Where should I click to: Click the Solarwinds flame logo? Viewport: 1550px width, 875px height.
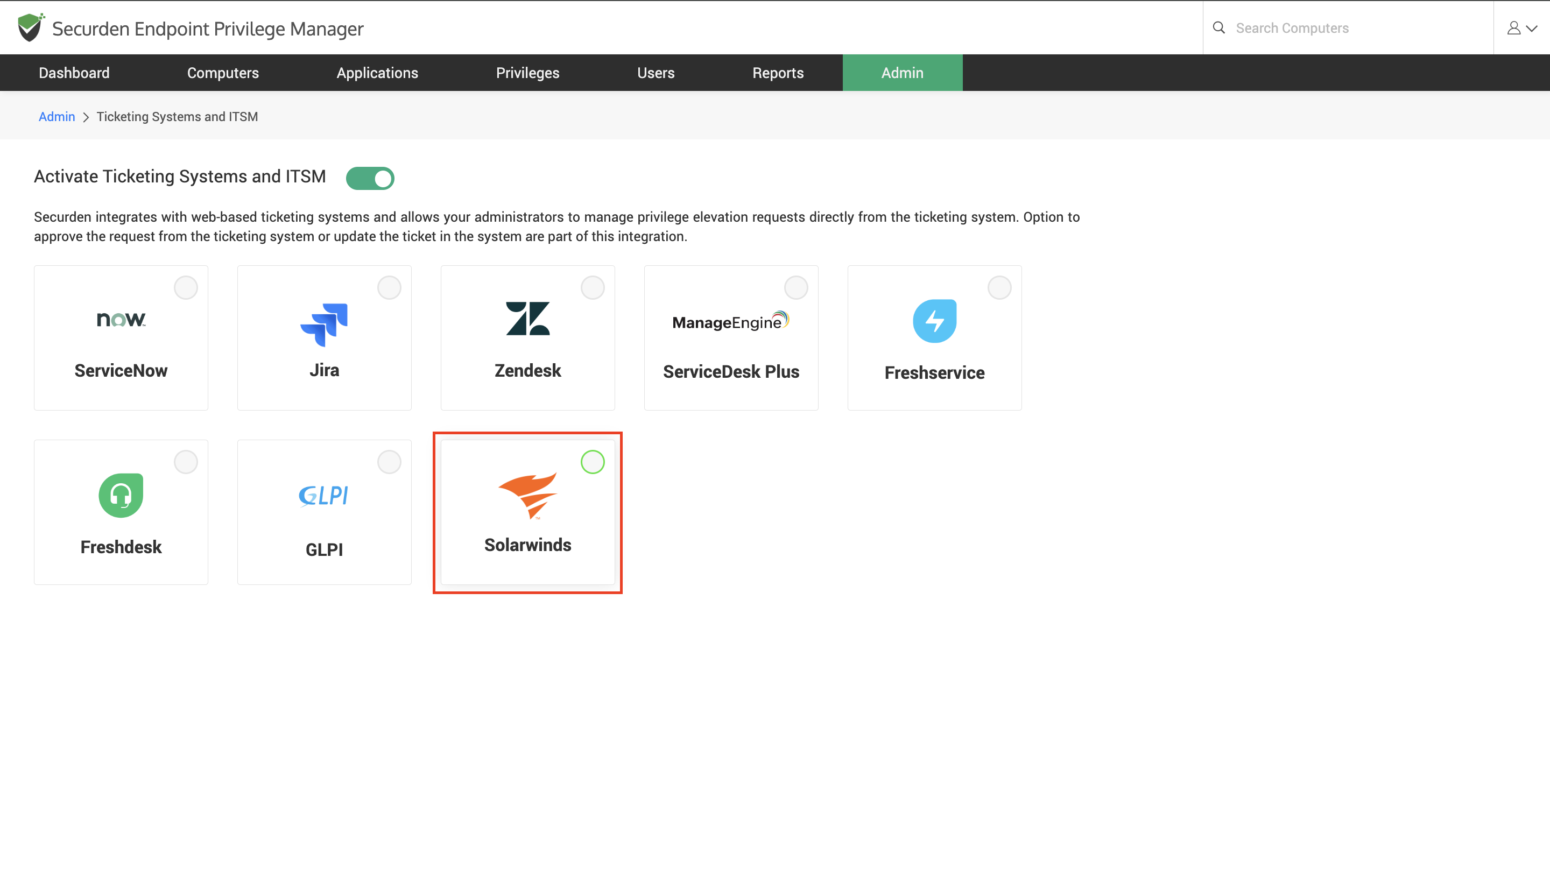point(527,495)
